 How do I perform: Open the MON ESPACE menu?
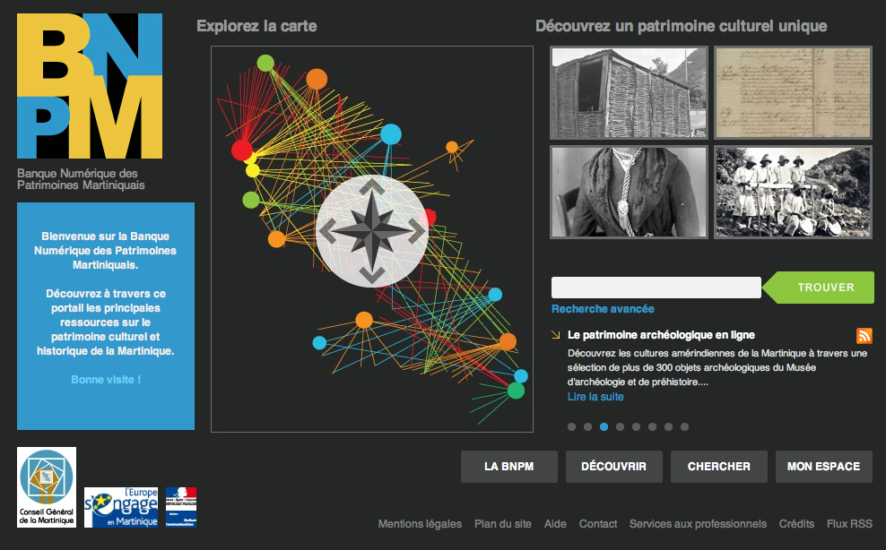point(824,467)
